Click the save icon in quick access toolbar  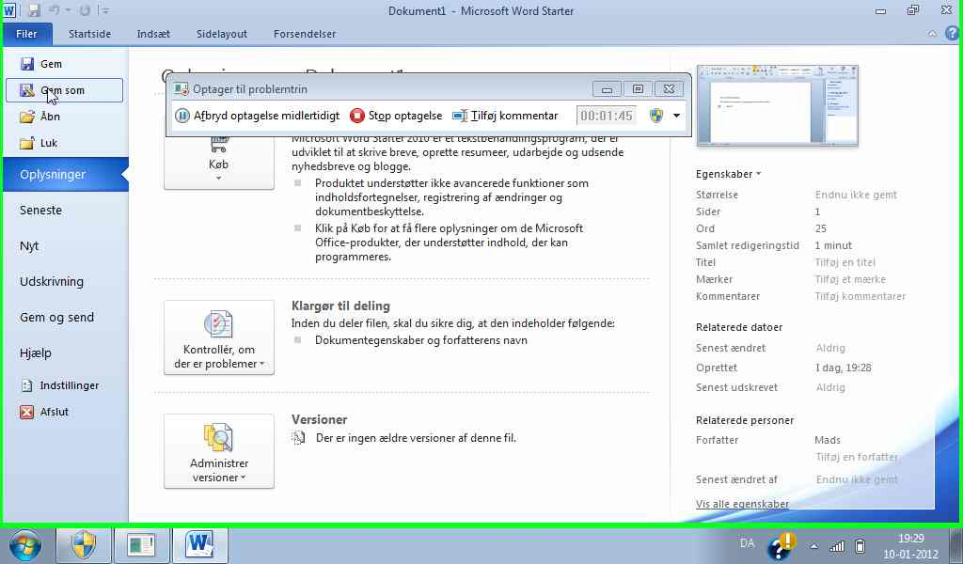pos(34,11)
